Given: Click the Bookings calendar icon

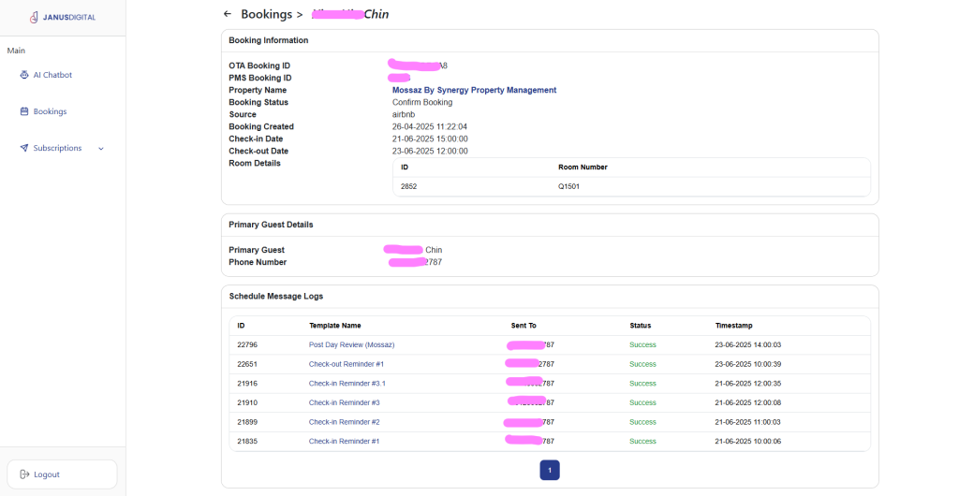Looking at the screenshot, I should coord(24,111).
